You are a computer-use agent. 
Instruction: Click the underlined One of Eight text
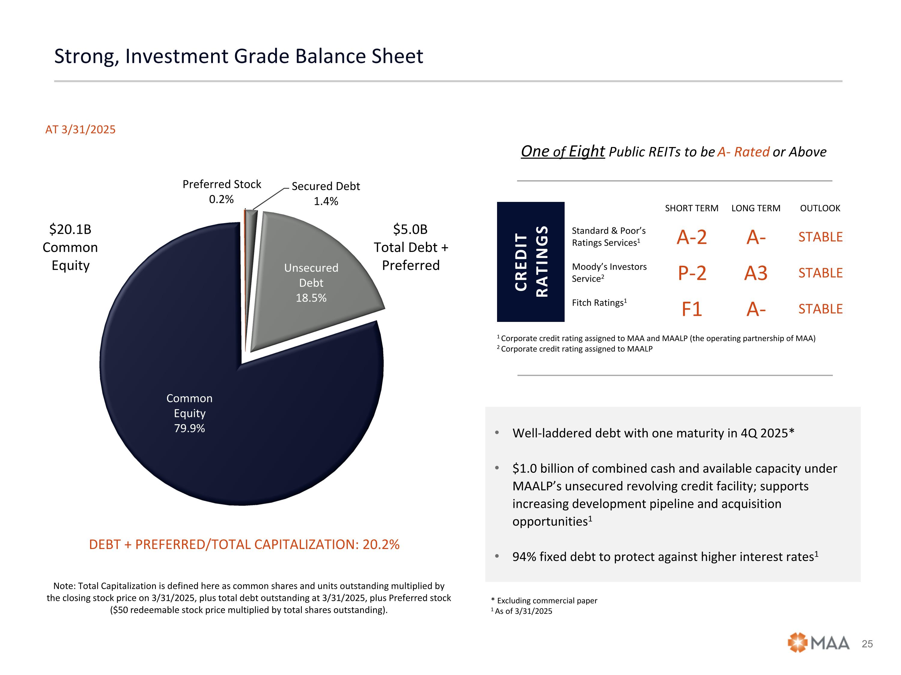[x=563, y=151]
